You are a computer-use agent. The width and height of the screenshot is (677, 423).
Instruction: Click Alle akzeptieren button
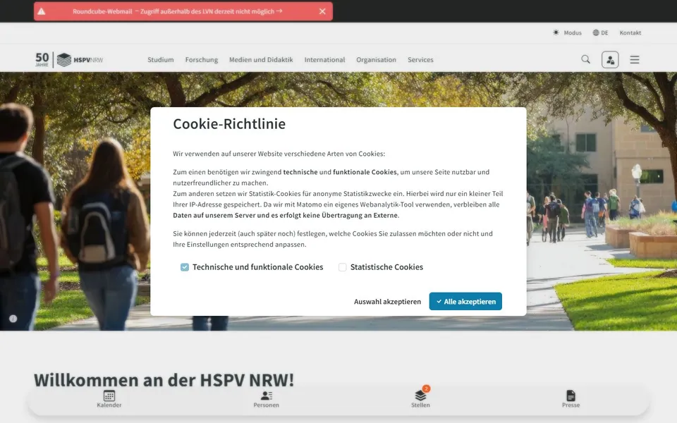pos(465,301)
